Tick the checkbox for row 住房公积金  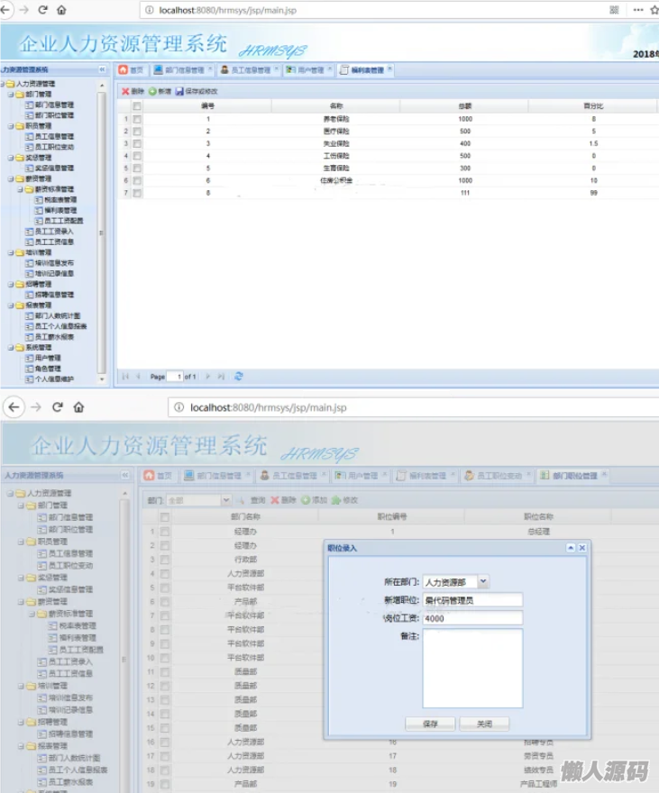pyautogui.click(x=137, y=181)
